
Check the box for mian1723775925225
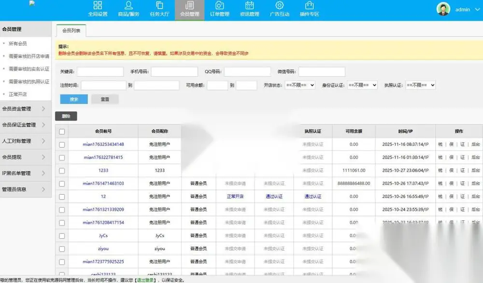click(62, 262)
